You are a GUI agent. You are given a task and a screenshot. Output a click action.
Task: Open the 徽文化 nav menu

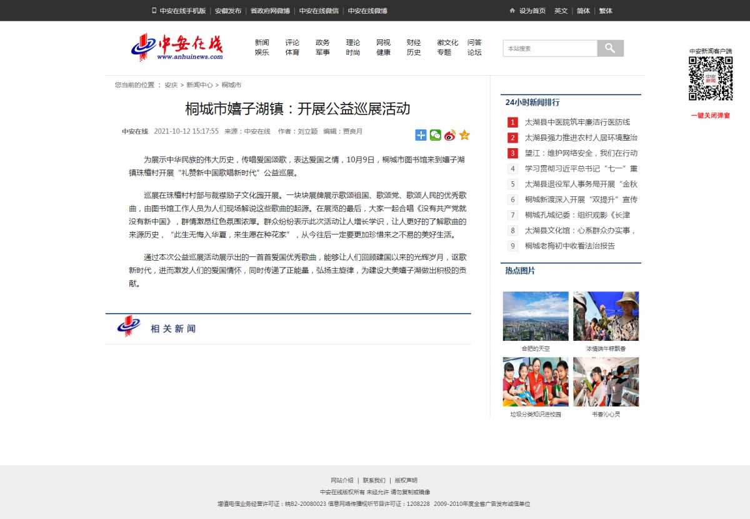[x=447, y=43]
